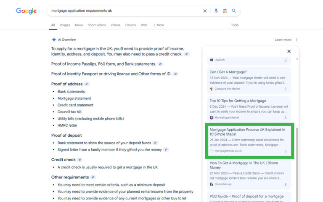Click the 'Compare the Market' source label
The height and width of the screenshot is (202, 323).
point(228,89)
